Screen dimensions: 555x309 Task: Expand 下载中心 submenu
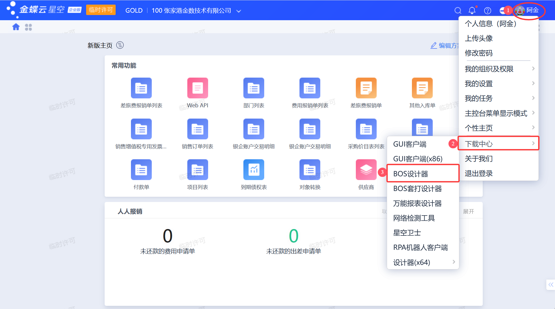point(499,143)
